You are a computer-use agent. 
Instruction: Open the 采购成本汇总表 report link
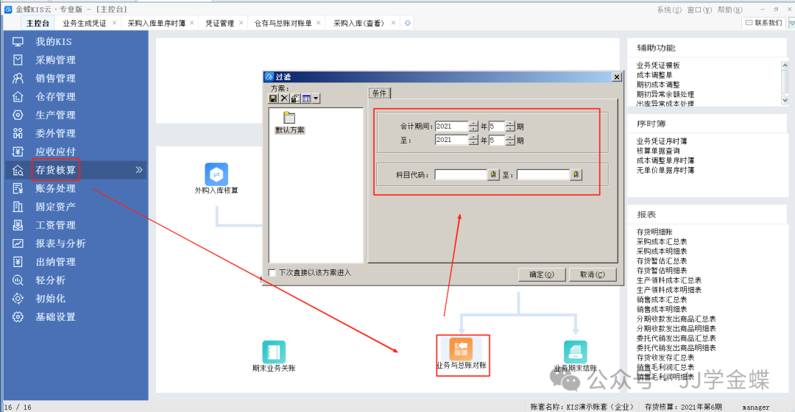tap(662, 242)
